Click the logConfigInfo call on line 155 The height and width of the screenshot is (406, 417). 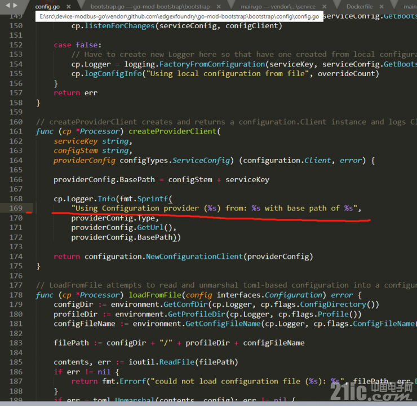(x=113, y=74)
